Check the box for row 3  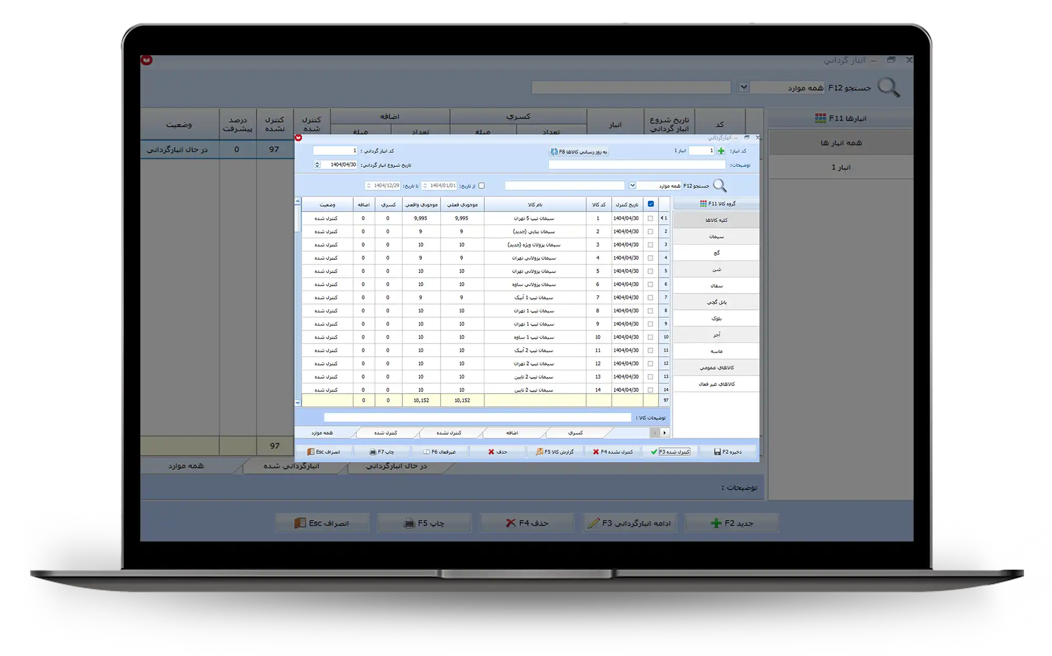click(651, 245)
